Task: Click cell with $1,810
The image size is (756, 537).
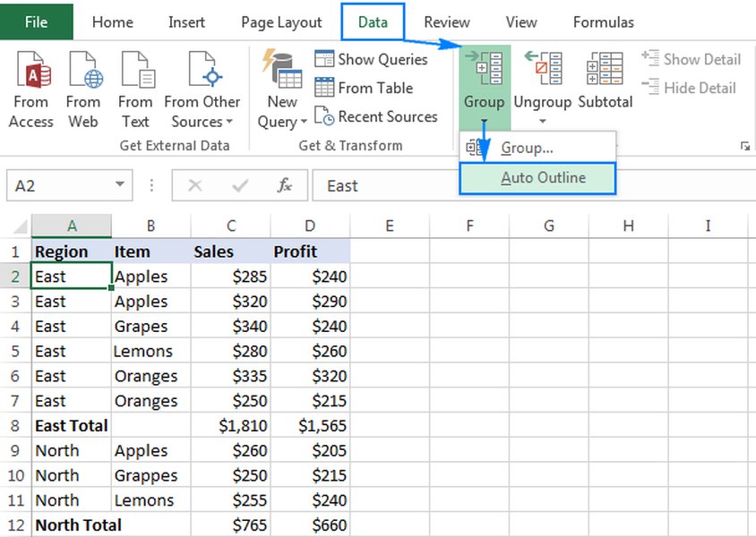Action: tap(231, 426)
